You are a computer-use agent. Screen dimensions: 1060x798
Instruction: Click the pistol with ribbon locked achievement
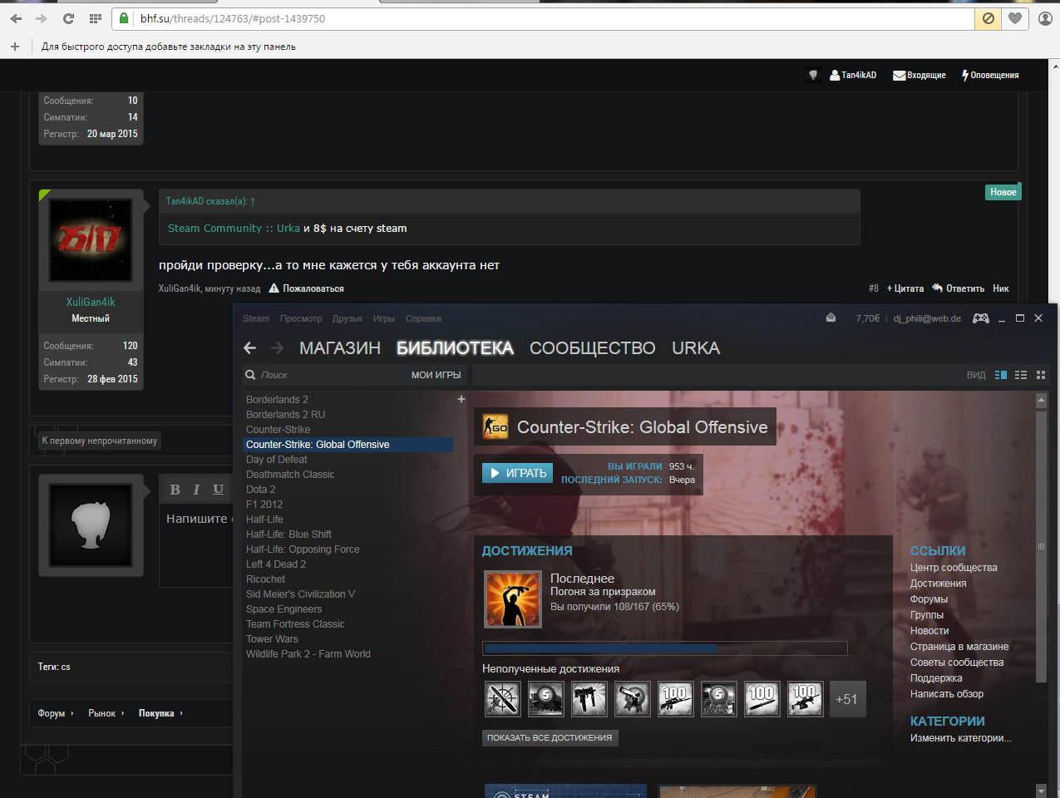tap(633, 699)
